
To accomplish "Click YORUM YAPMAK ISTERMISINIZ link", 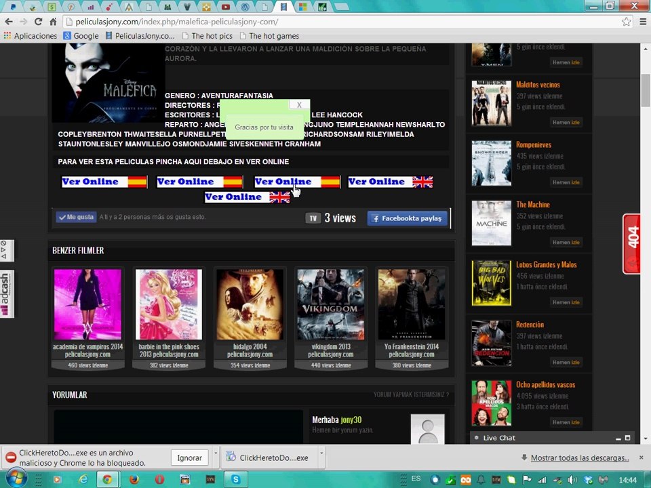I will tap(411, 394).
